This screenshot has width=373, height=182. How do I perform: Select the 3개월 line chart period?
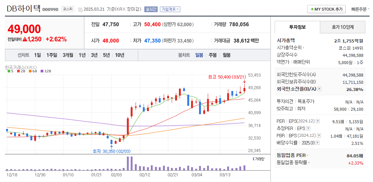68,55
